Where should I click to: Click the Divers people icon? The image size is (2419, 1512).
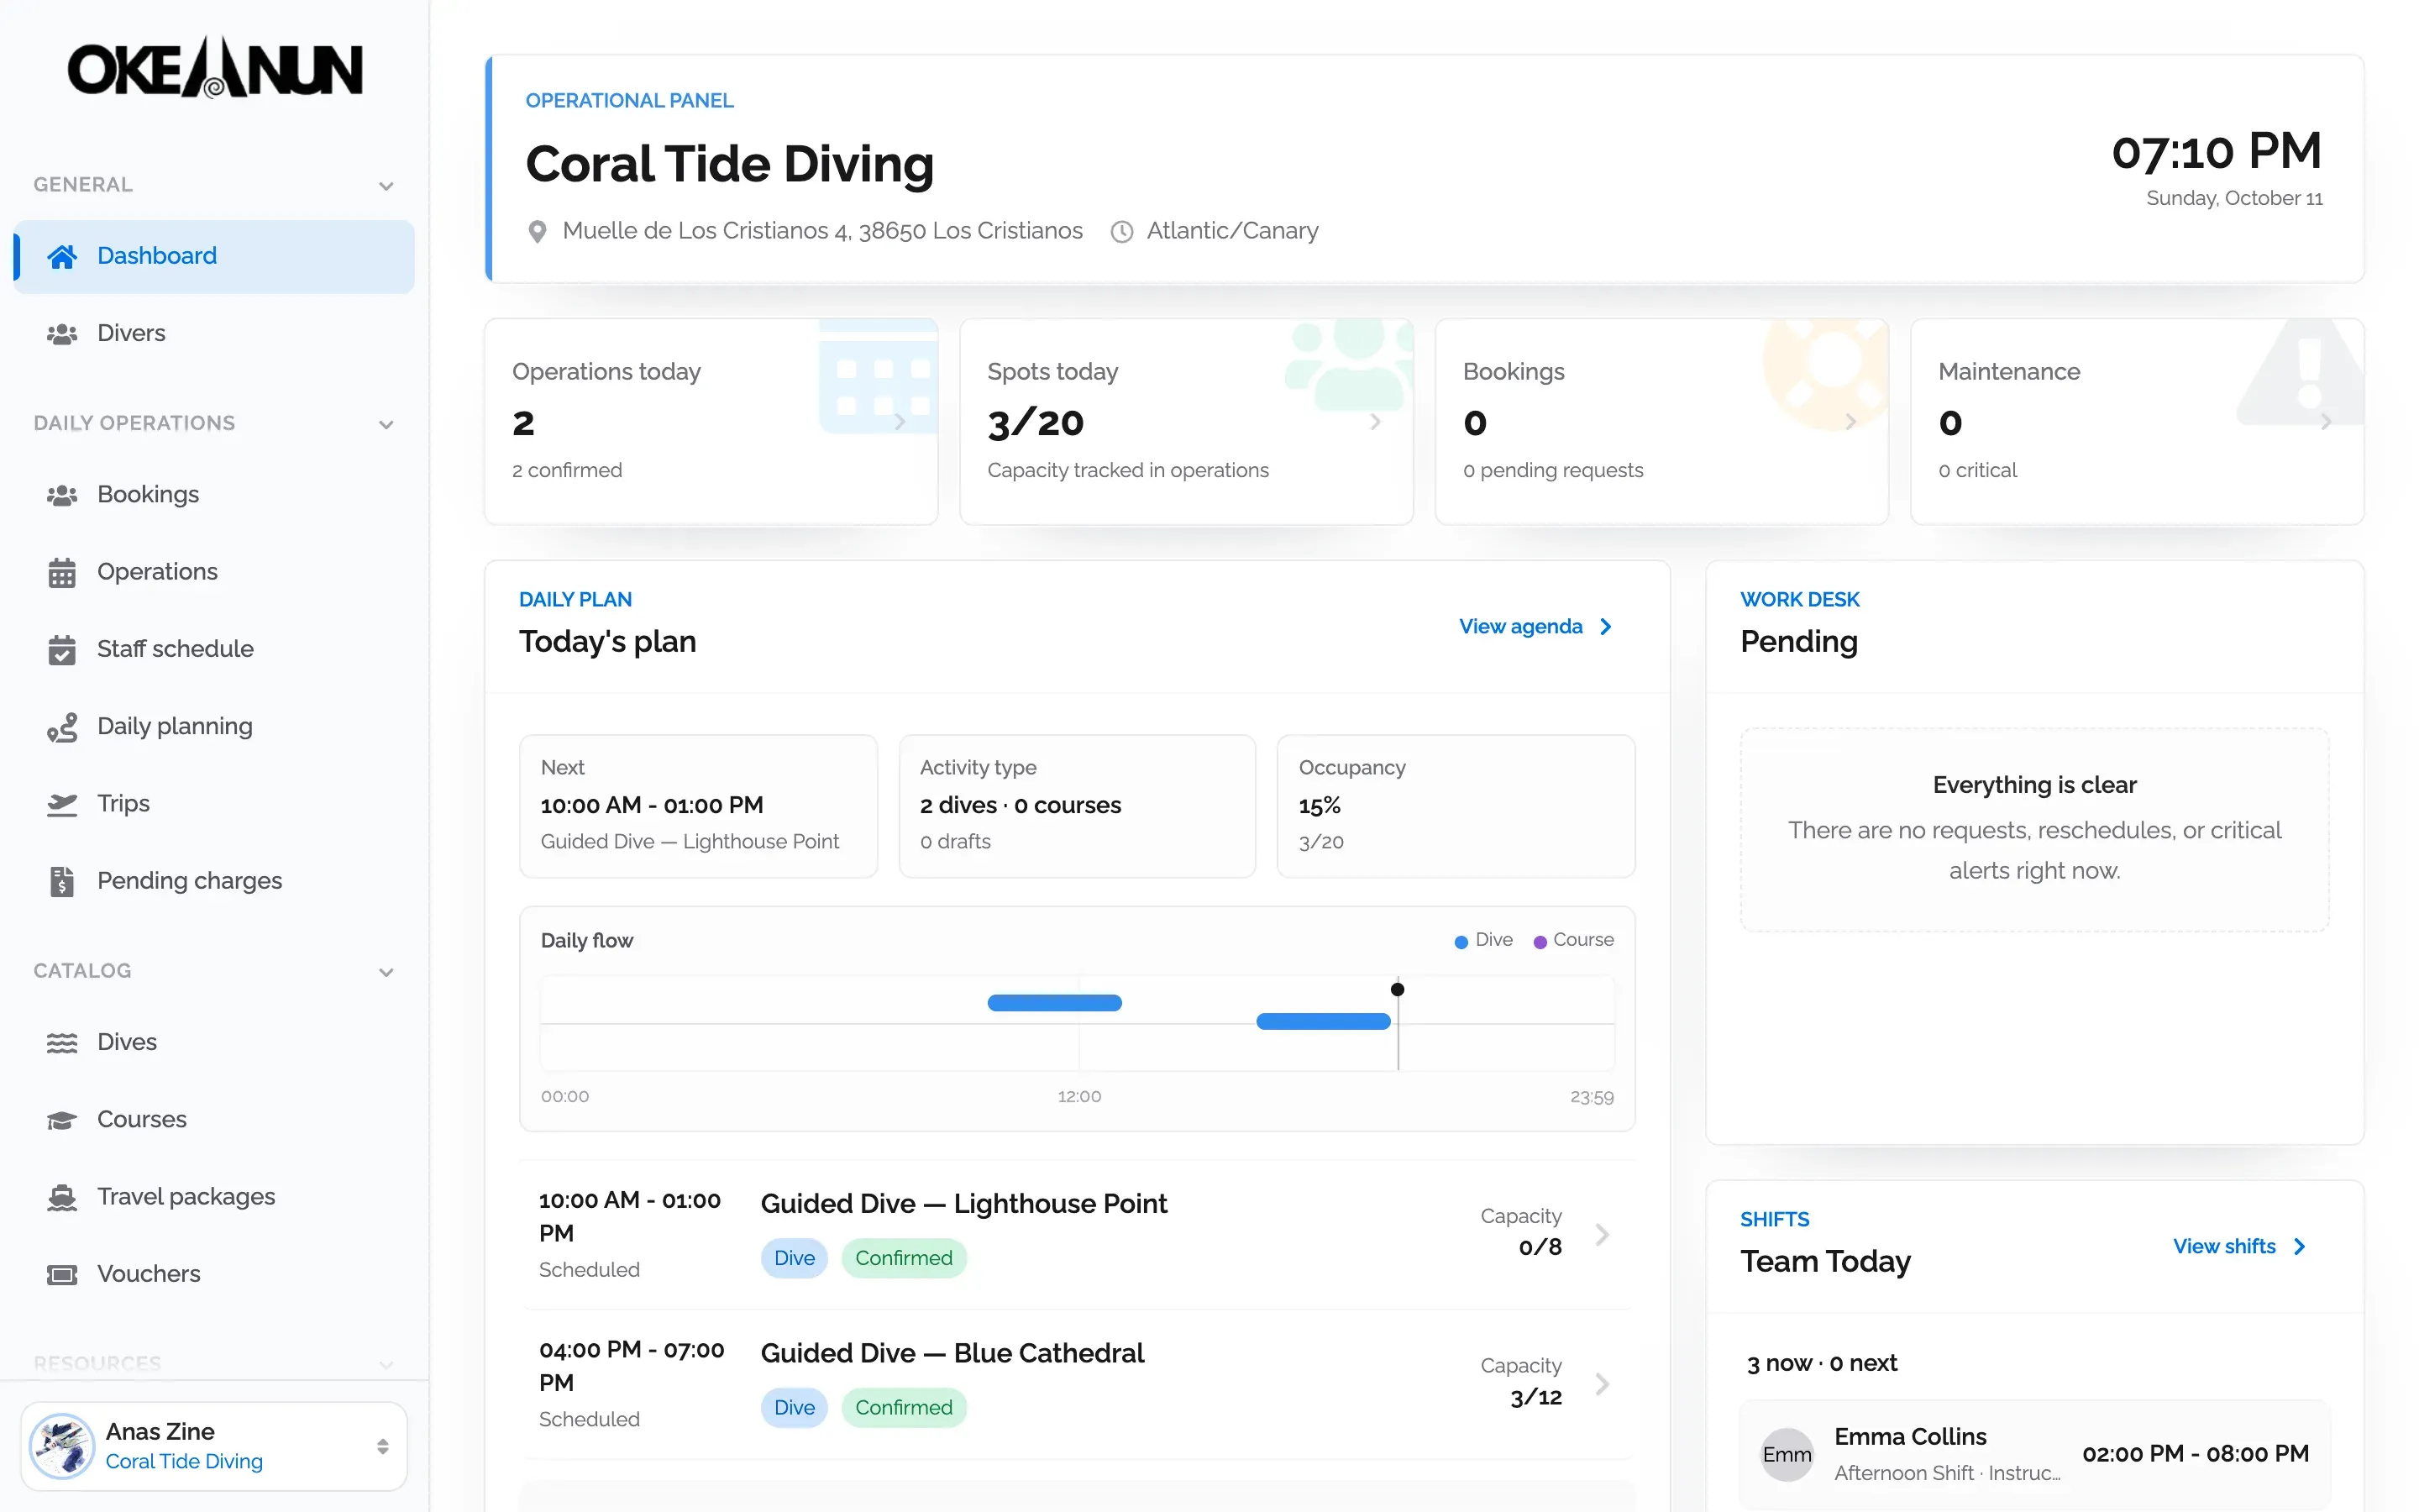click(x=62, y=333)
